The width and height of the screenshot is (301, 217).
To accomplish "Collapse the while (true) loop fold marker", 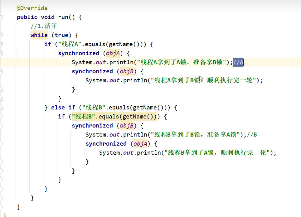I will 1,35.
